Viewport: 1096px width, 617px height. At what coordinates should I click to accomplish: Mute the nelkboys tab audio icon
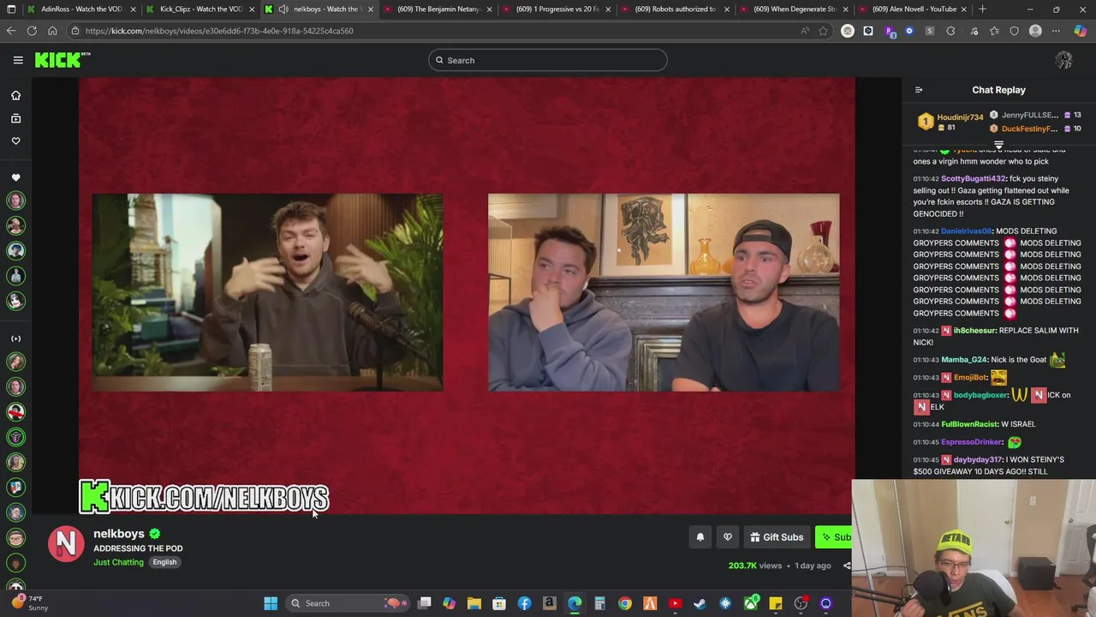(283, 9)
